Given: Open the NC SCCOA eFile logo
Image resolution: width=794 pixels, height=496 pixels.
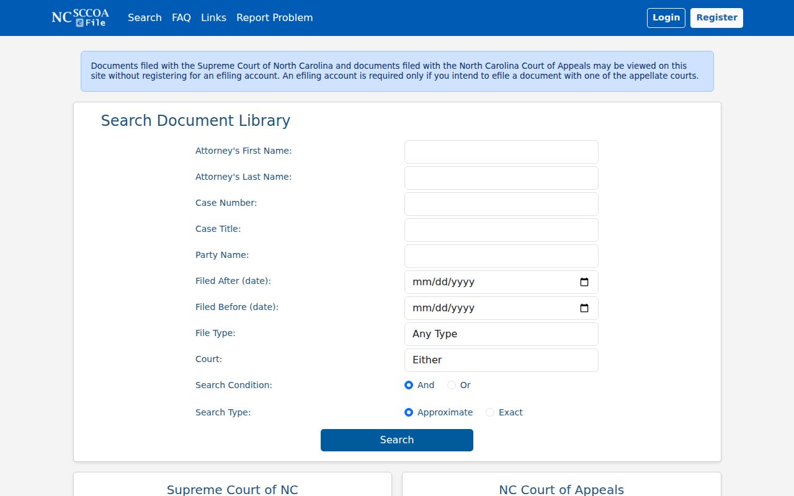Looking at the screenshot, I should click(x=80, y=17).
